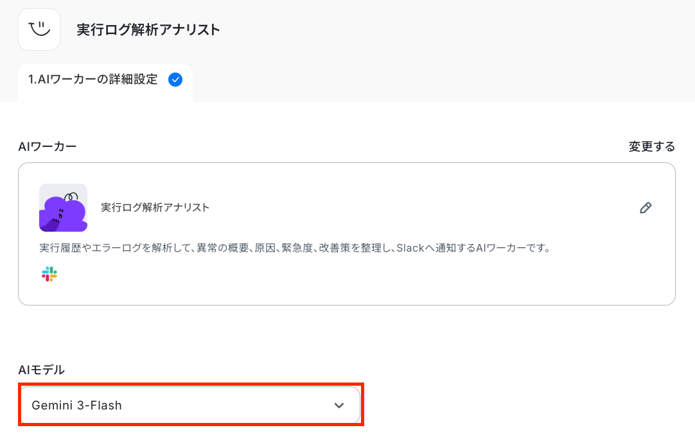Open the AIモデル dropdown chevron
This screenshot has width=695, height=439.
tap(339, 406)
